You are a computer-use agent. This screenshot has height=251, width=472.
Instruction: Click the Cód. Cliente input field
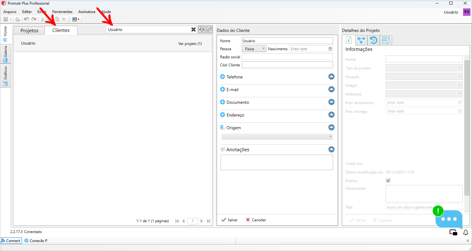click(287, 65)
